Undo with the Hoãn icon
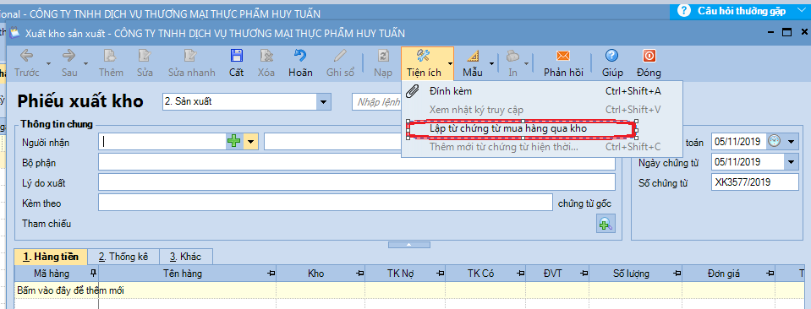This screenshot has width=811, height=309. [300, 55]
